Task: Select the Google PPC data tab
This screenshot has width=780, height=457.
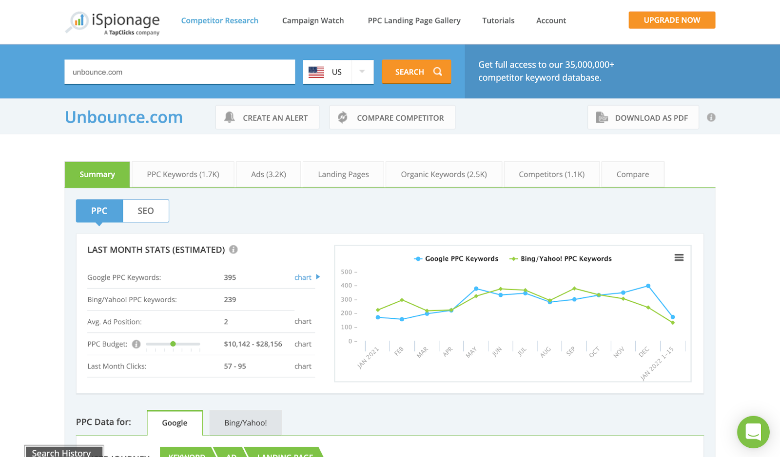Action: [175, 423]
